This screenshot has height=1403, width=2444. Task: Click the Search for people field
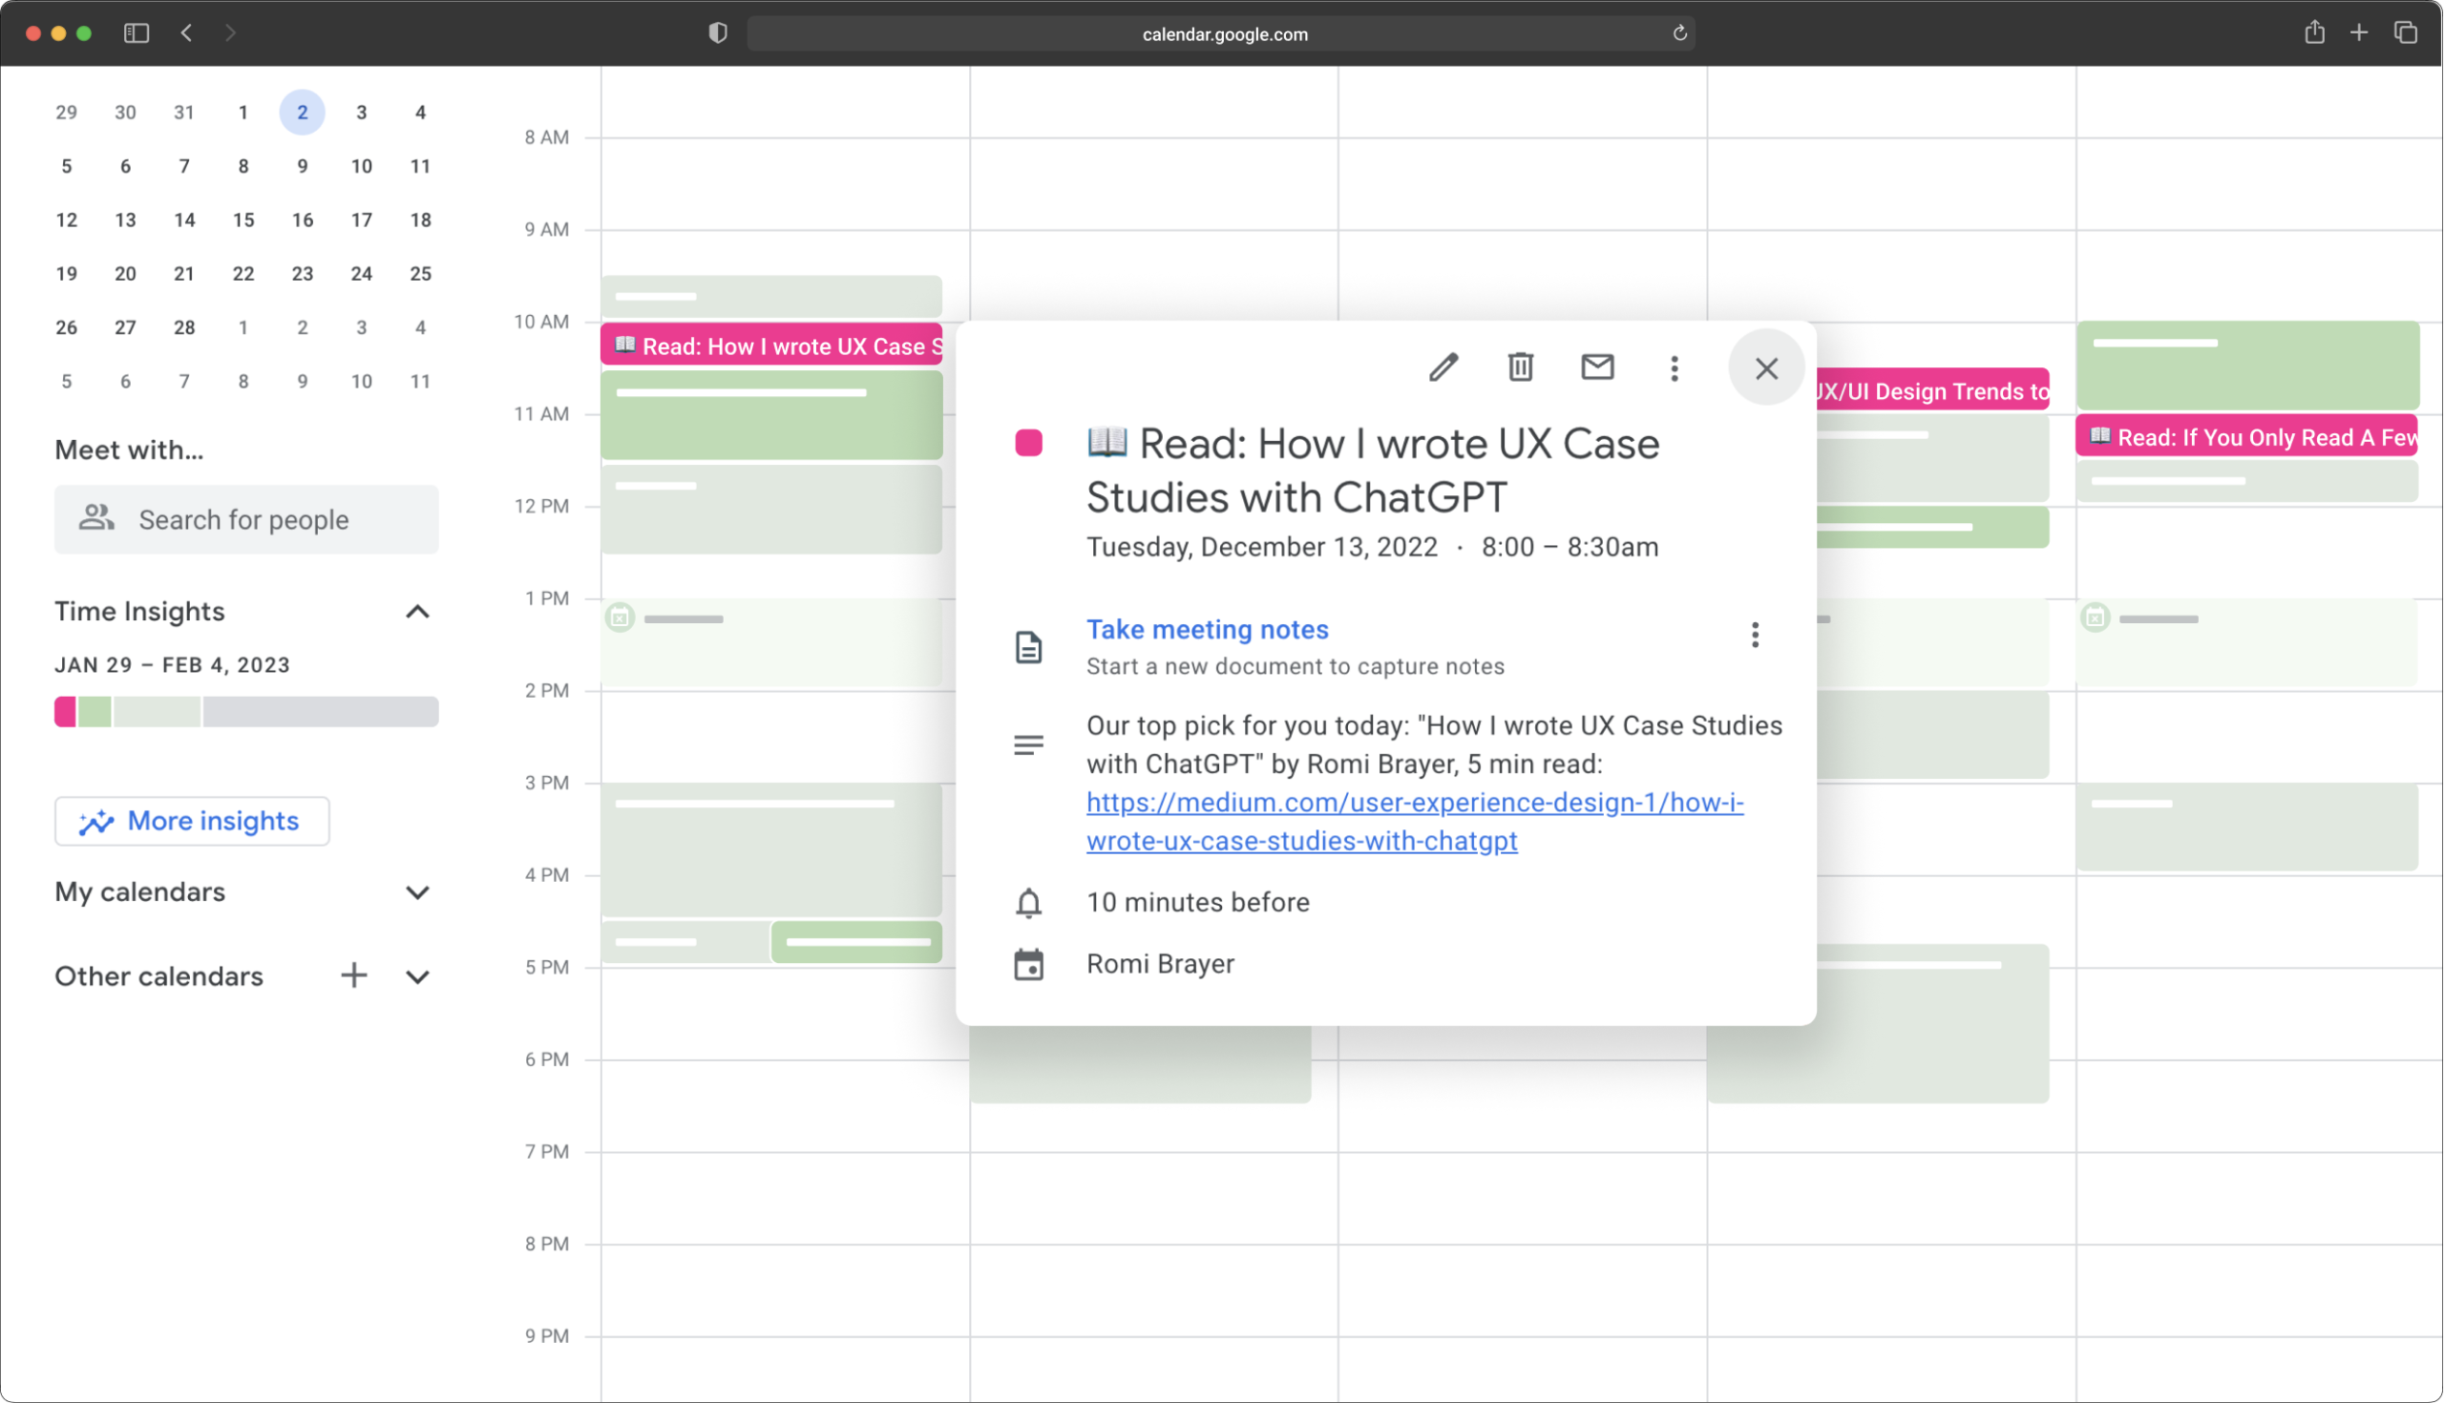pyautogui.click(x=245, y=519)
